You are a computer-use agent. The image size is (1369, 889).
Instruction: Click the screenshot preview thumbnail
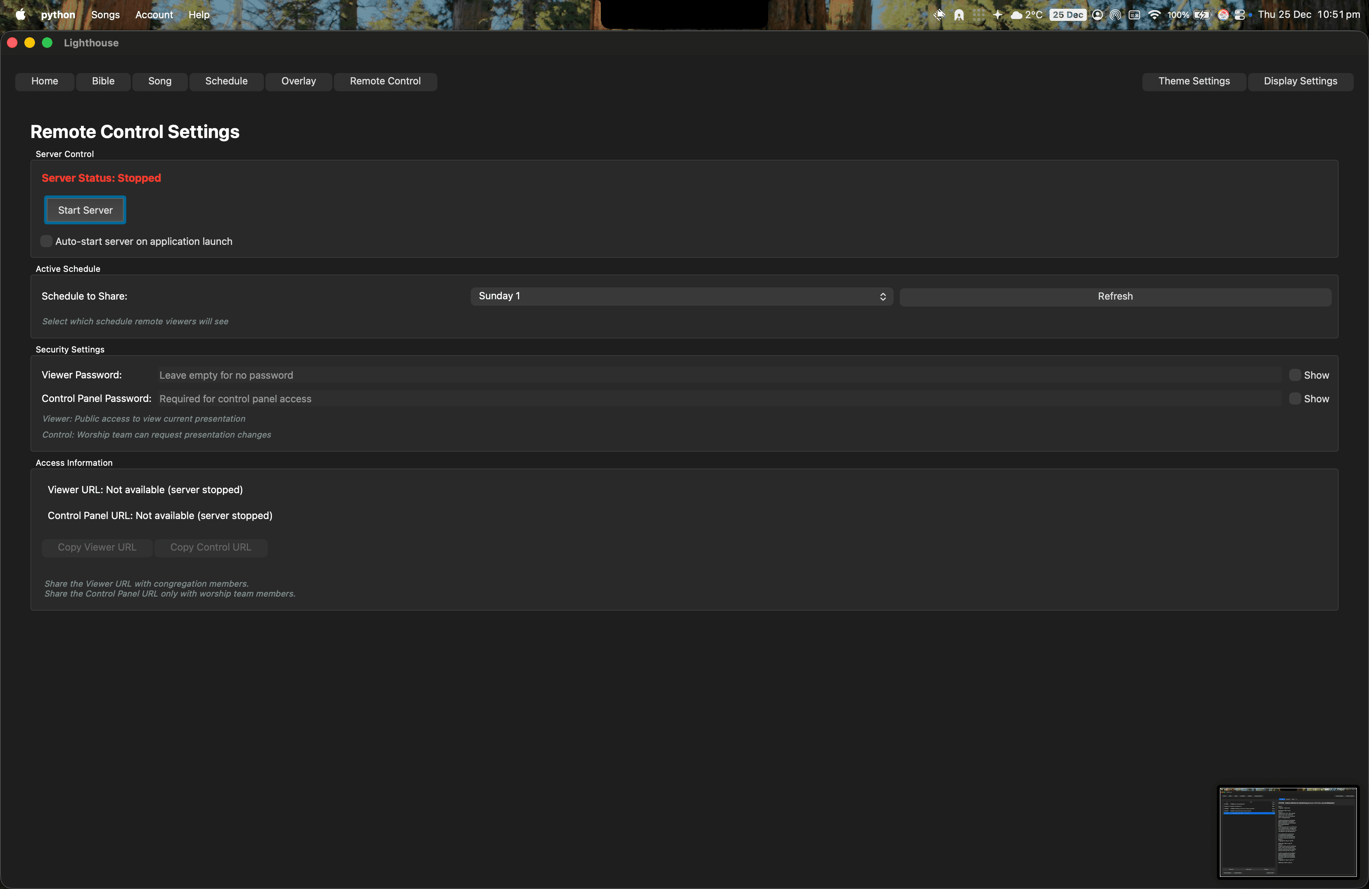(x=1288, y=832)
